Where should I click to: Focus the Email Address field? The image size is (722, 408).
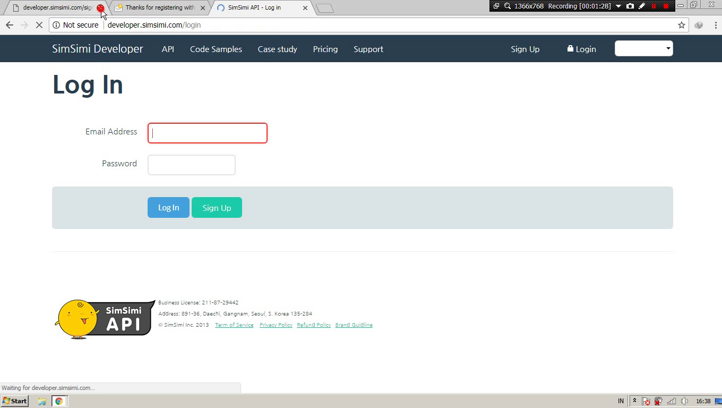click(208, 133)
